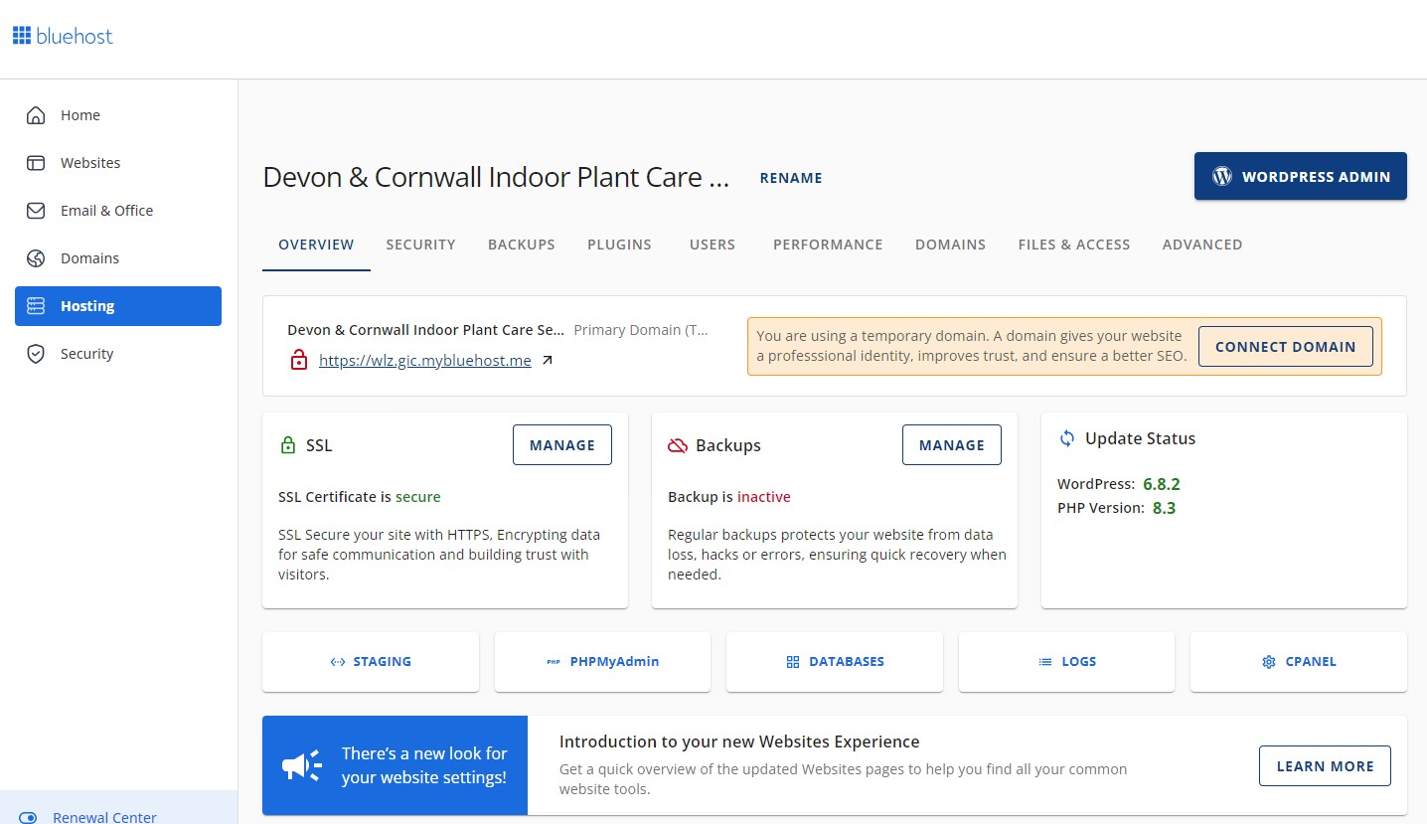
Task: Select the Users tab
Action: [713, 245]
